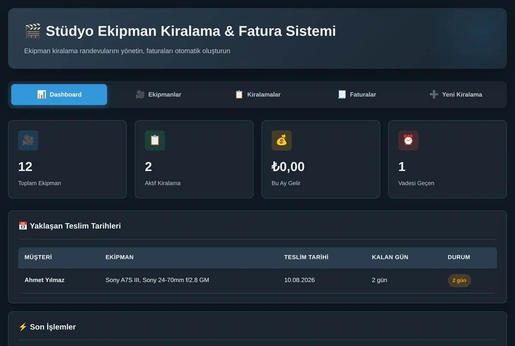The image size is (515, 346).
Task: Switch to the Ekipmanlar tab
Action: tap(158, 94)
